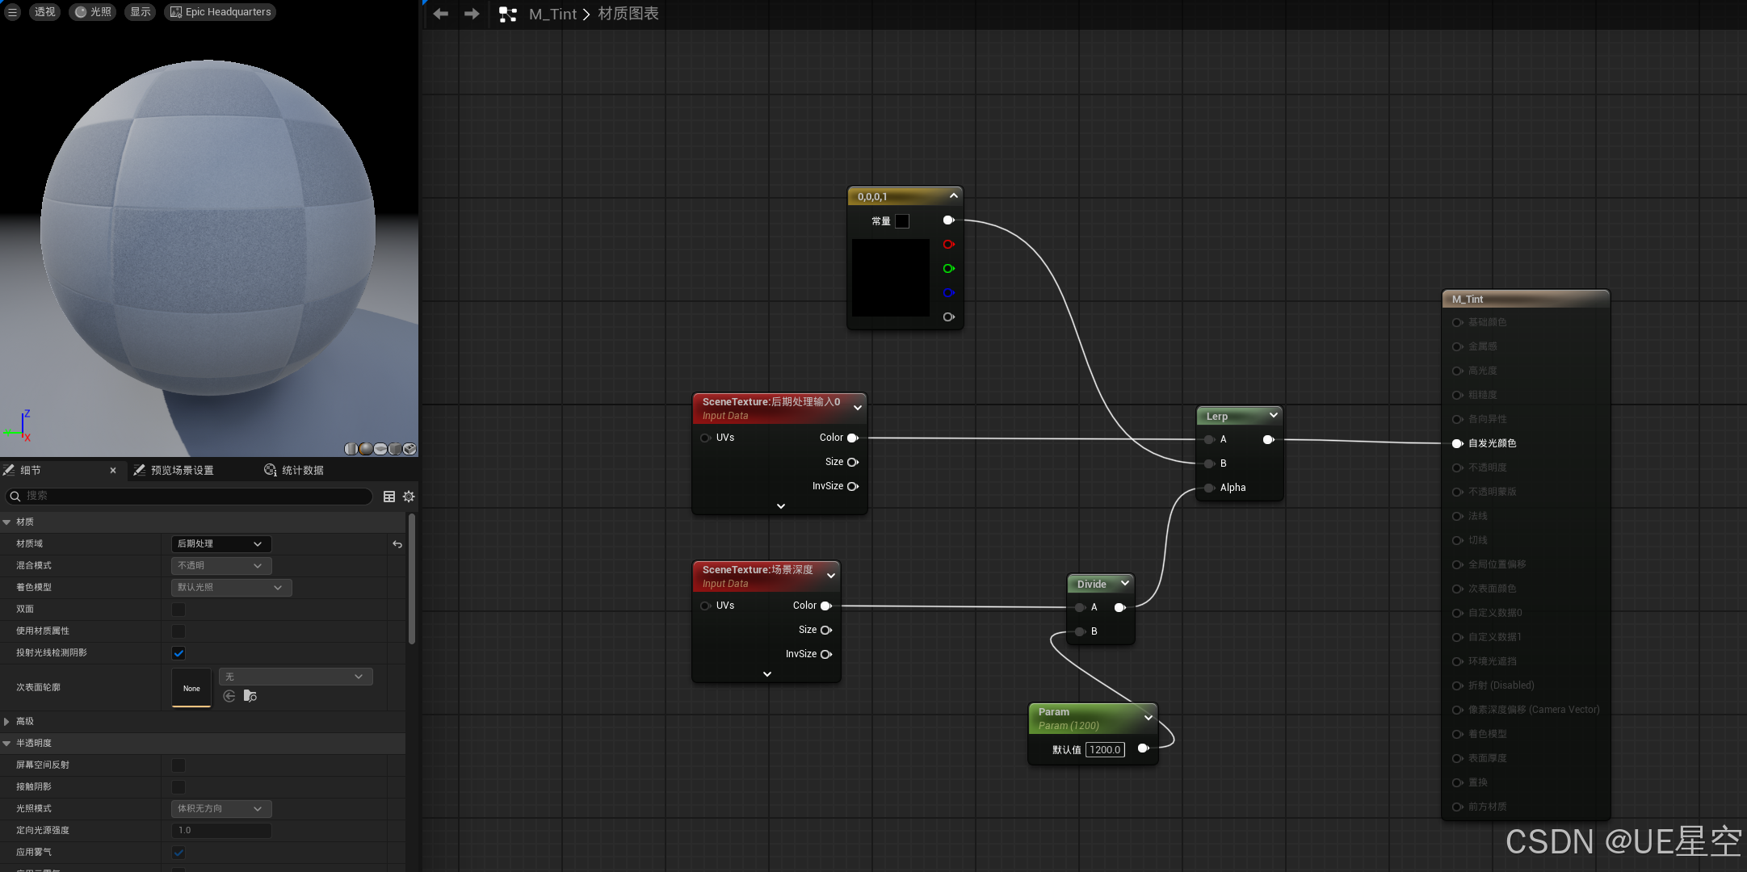Open details panel settings gear
The height and width of the screenshot is (872, 1747).
[x=409, y=497]
